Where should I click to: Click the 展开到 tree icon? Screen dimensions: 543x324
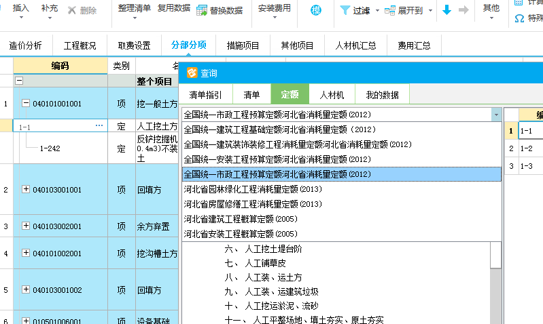pos(389,10)
